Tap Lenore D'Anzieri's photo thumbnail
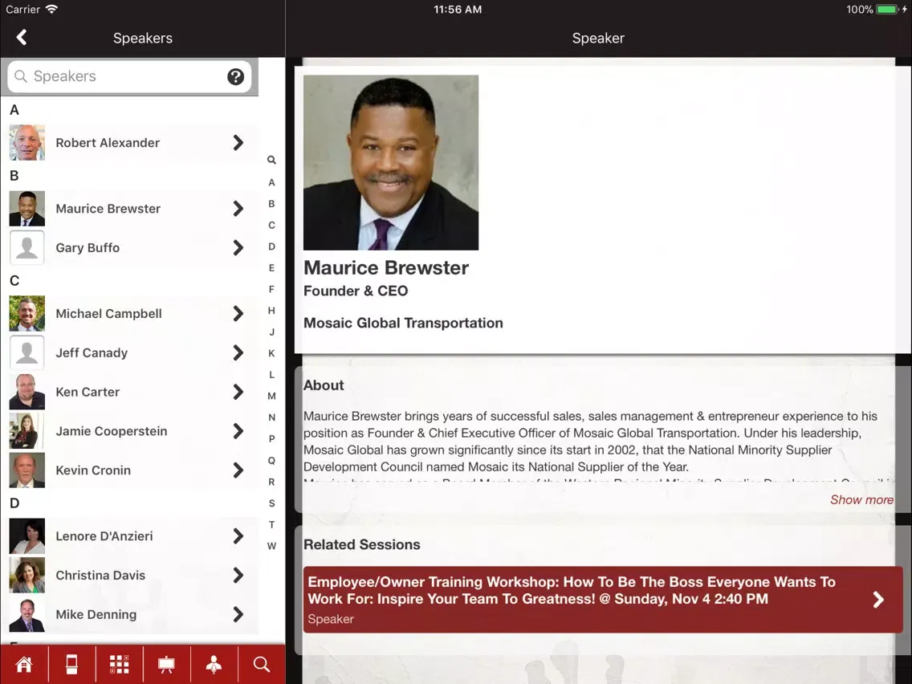This screenshot has width=912, height=684. 26,536
